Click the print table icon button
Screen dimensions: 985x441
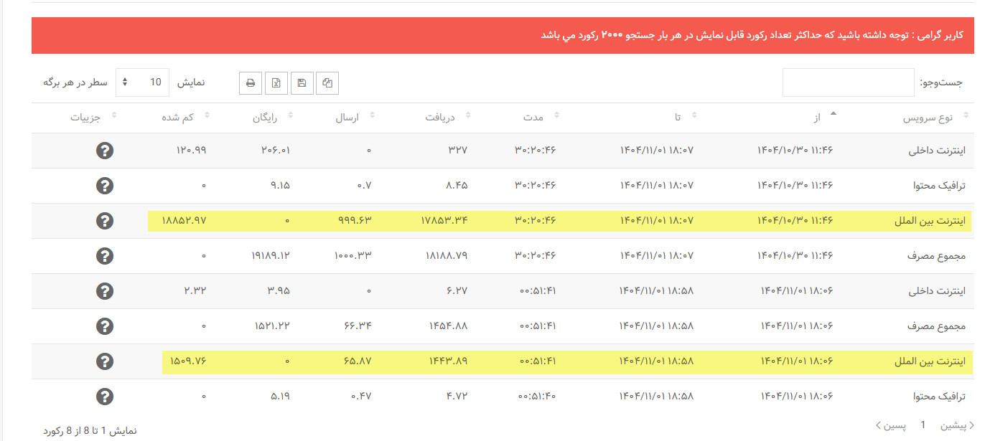point(251,83)
